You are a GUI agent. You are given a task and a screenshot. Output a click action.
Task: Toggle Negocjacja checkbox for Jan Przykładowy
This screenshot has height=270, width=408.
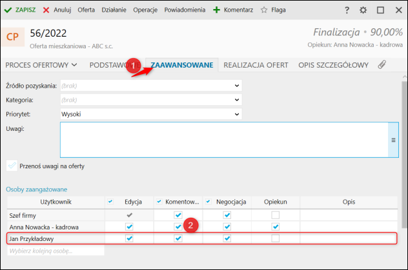[x=227, y=238]
